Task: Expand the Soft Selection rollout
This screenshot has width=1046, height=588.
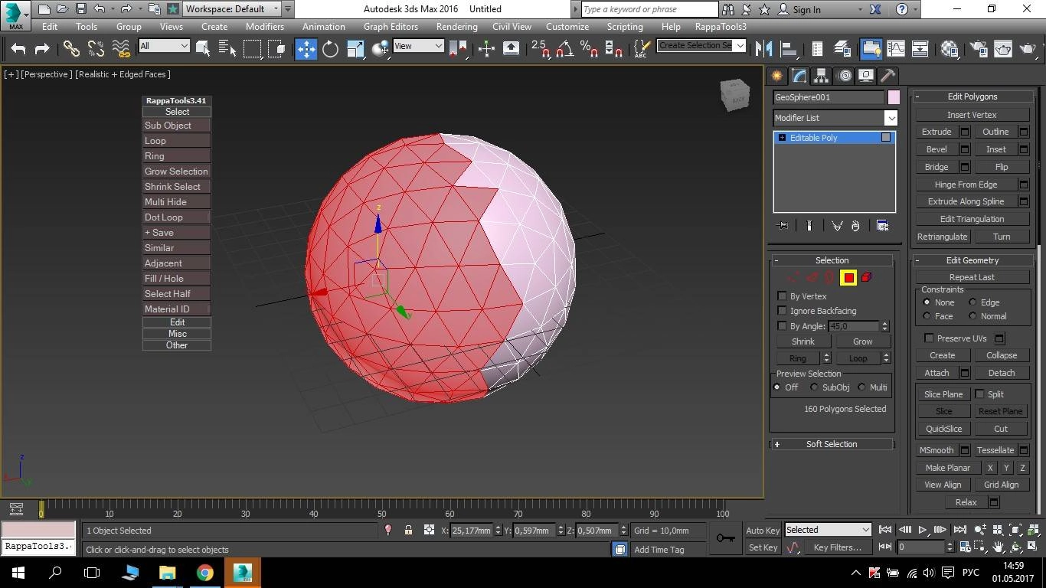Action: 832,444
